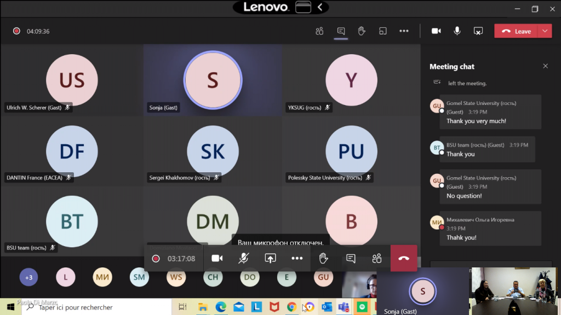561x315 pixels.
Task: Open the chat icon in the floating bar
Action: point(351,259)
